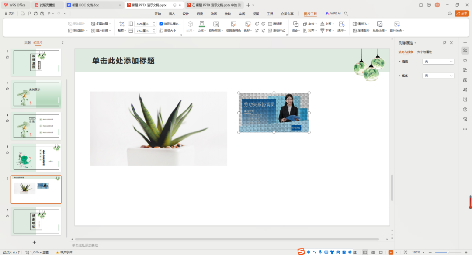Toggle normal view button in status bar

pos(365,252)
